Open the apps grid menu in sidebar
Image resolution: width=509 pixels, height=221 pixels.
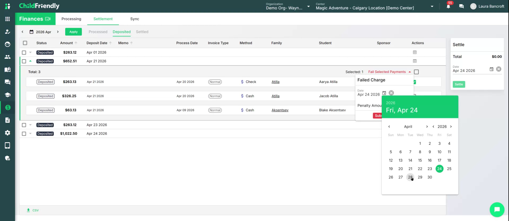pos(7,19)
